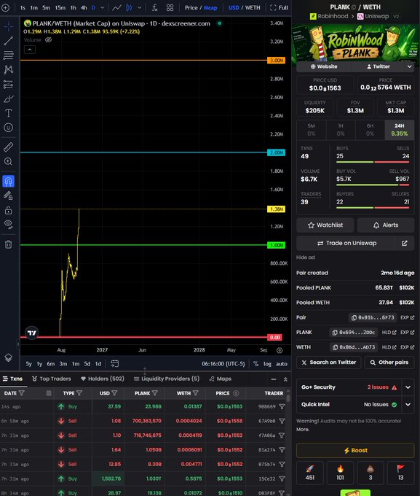Expand the Go+ Security details
The image size is (420, 496).
pyautogui.click(x=408, y=387)
